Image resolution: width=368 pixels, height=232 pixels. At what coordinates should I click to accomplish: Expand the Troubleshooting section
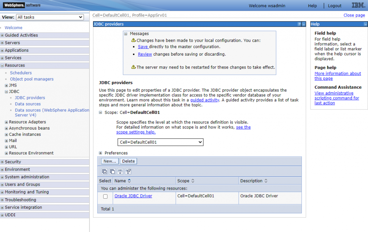(2, 200)
